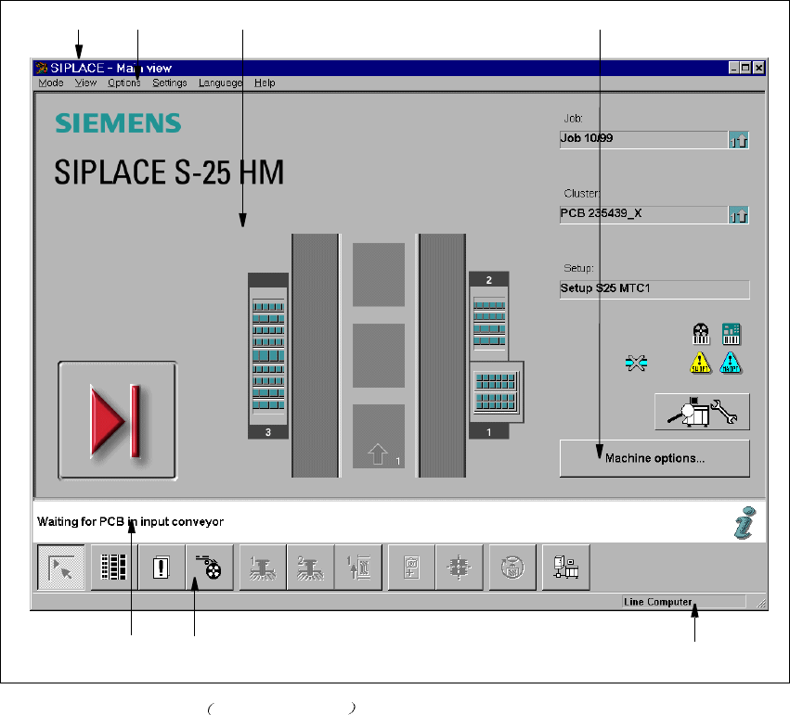Open the Options menu
Screen dimensions: 790x715
click(x=124, y=83)
